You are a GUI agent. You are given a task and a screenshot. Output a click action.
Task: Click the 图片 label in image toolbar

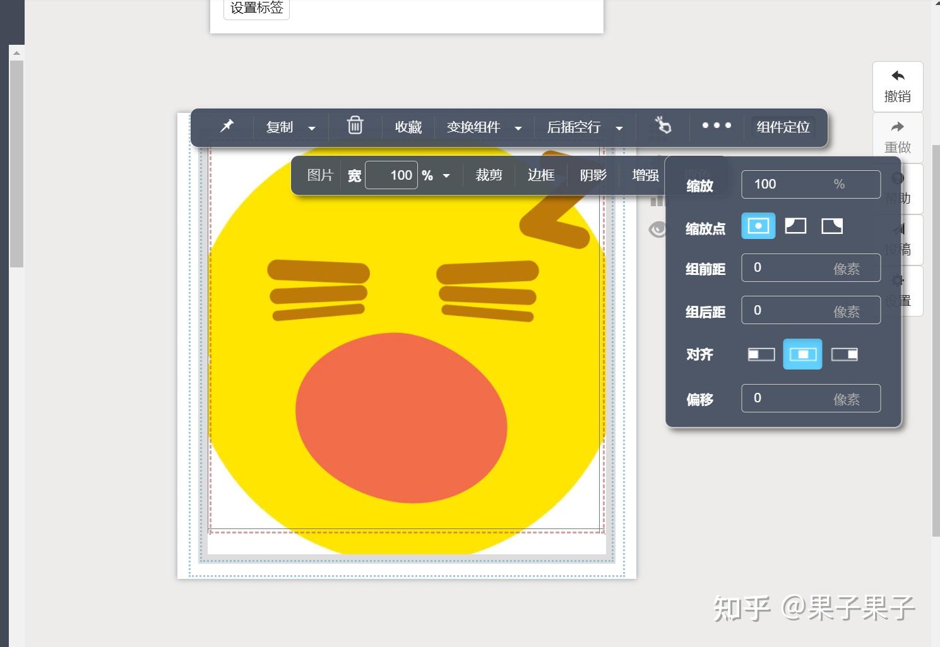(320, 175)
